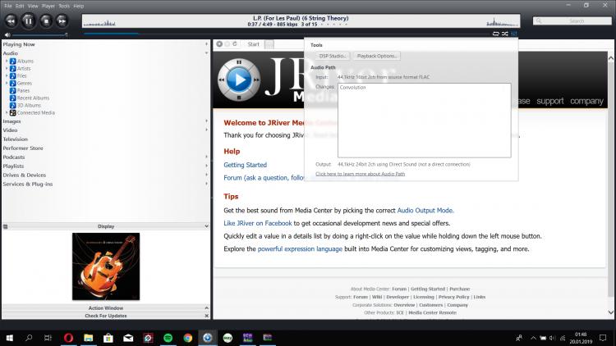The height and width of the screenshot is (346, 616).
Task: Open the Player menu
Action: tap(47, 6)
